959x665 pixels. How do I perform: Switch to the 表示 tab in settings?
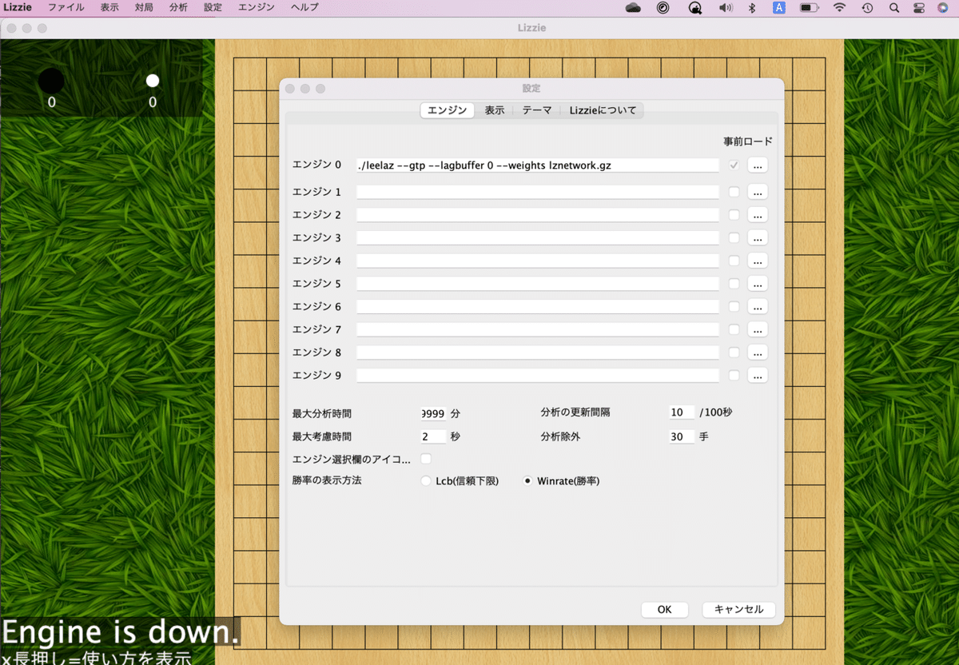(x=494, y=110)
